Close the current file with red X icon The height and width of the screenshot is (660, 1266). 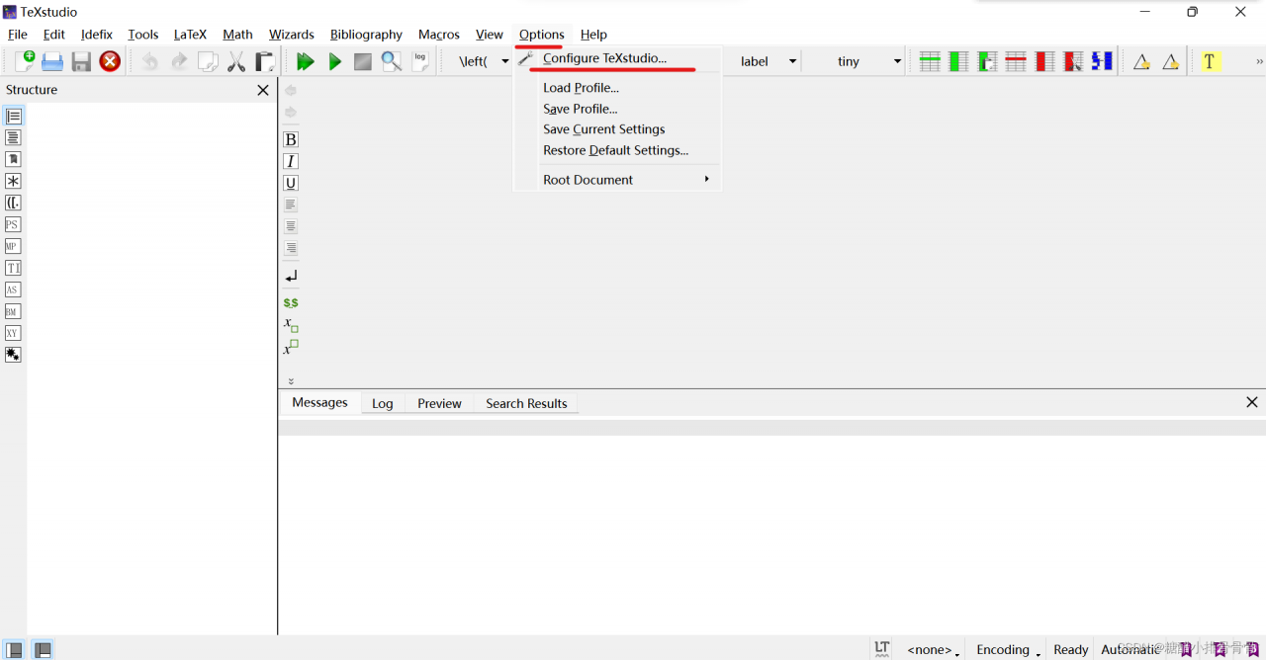[x=110, y=61]
